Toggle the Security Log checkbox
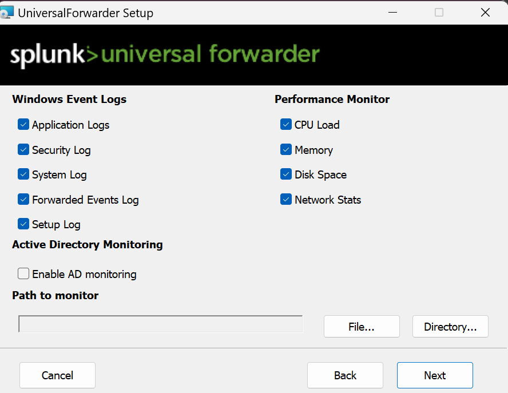This screenshot has height=393, width=508. coord(23,149)
